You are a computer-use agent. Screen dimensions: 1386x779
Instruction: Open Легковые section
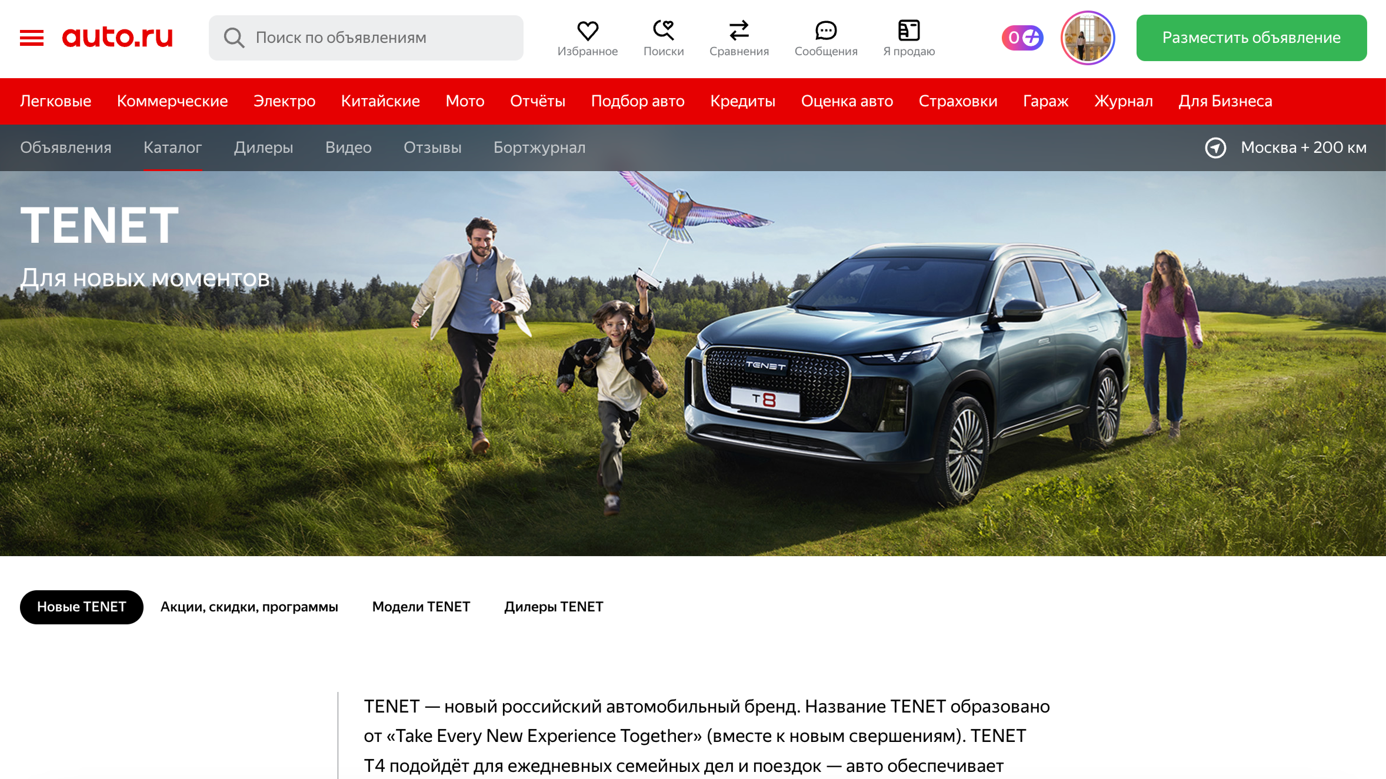(56, 101)
